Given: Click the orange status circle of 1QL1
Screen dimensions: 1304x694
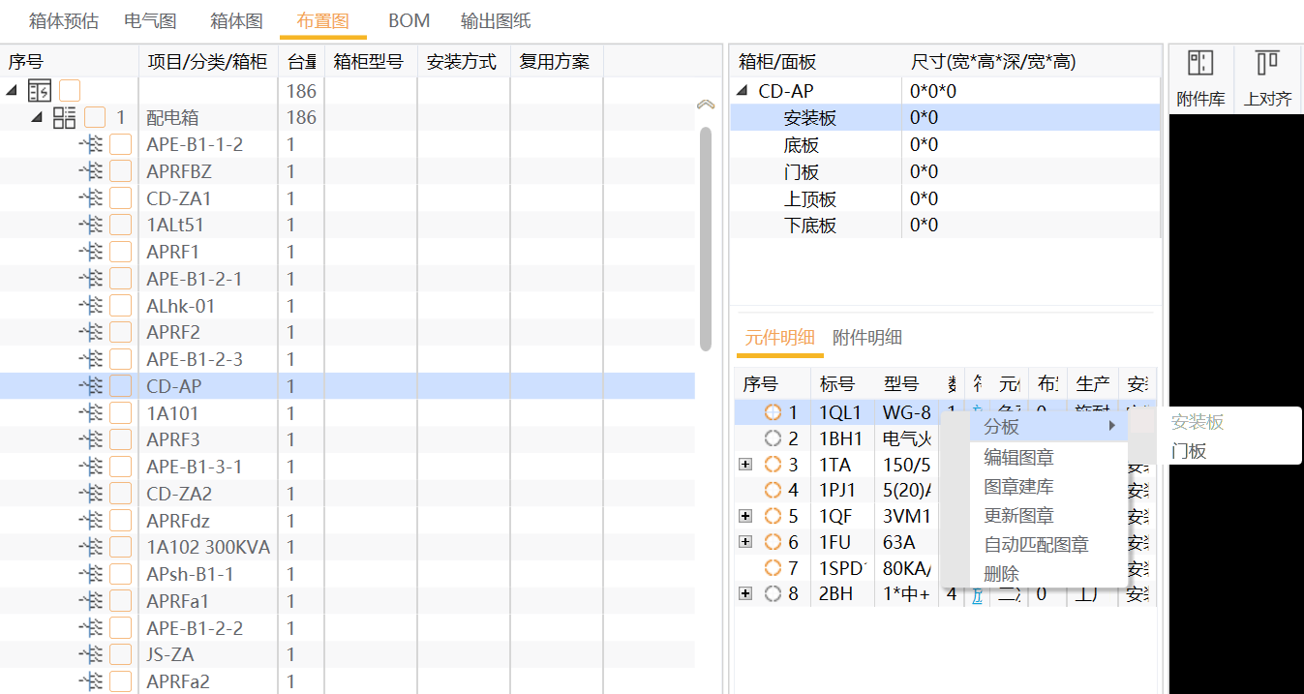Looking at the screenshot, I should [773, 412].
